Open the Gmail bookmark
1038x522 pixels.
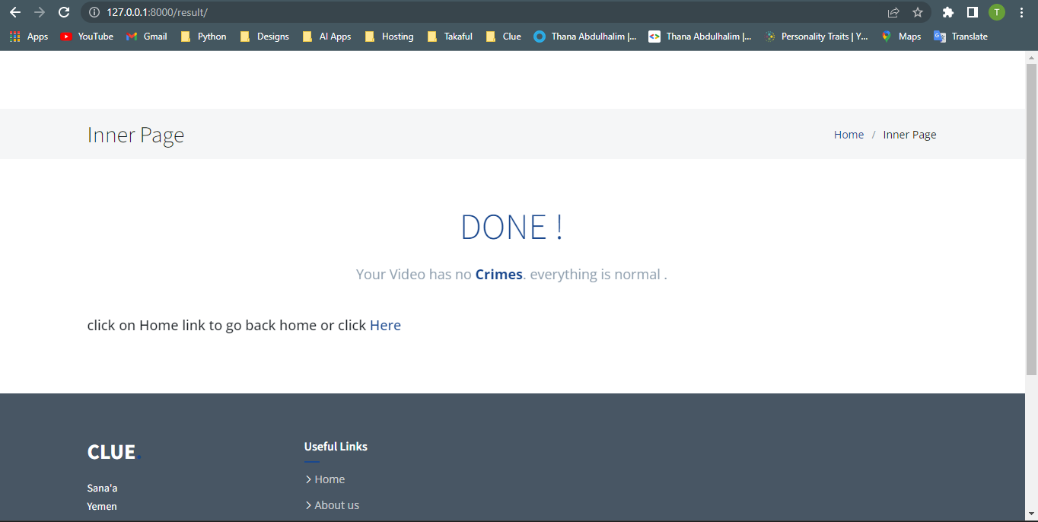point(147,37)
